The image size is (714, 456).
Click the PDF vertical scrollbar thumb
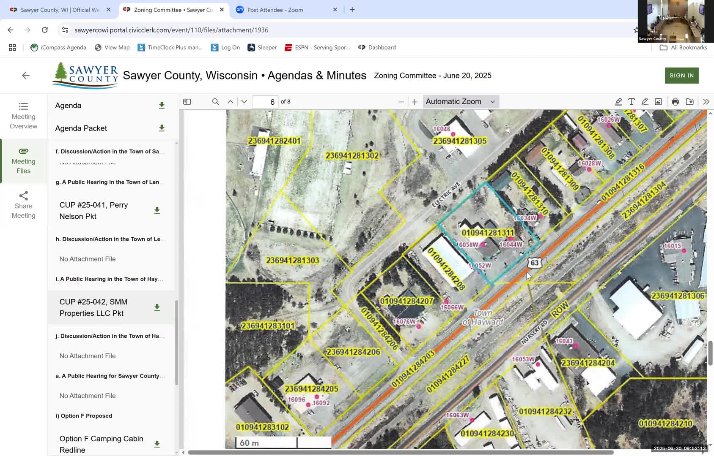(x=710, y=353)
